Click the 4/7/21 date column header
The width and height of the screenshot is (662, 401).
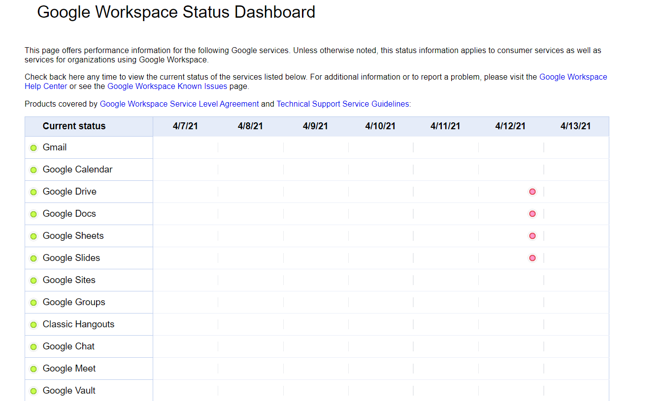tap(185, 126)
